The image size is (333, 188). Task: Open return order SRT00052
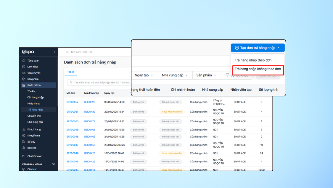pyautogui.click(x=73, y=102)
